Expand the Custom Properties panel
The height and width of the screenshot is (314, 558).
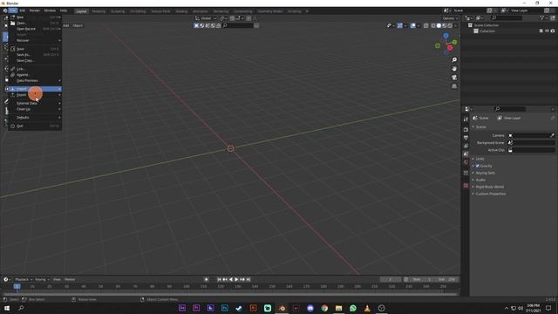[490, 194]
